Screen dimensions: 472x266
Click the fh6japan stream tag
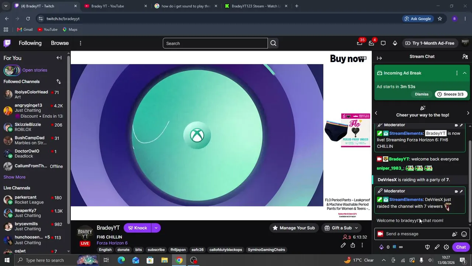click(178, 250)
